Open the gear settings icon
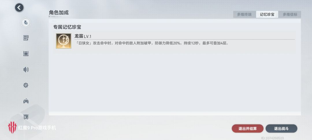The width and height of the screenshot is (312, 140). [x=26, y=85]
